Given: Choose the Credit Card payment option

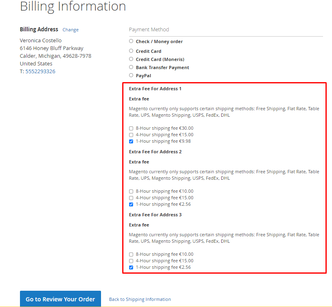Looking at the screenshot, I should tap(131, 51).
